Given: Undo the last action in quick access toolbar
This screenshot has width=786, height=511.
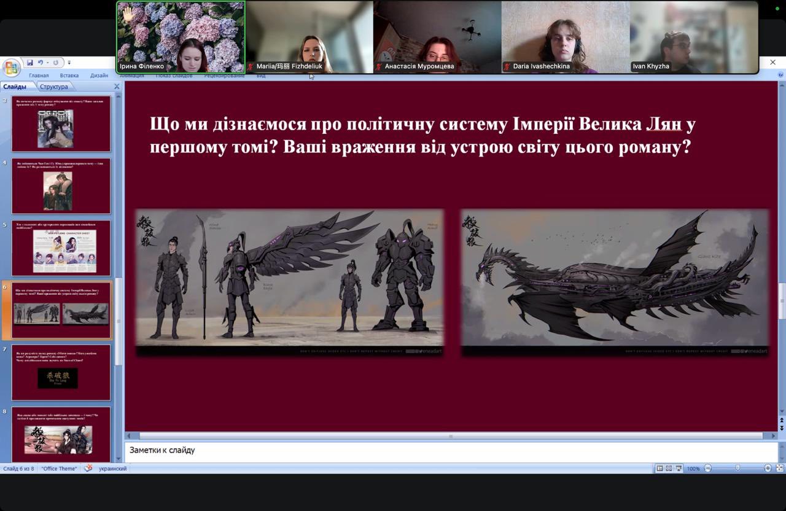Looking at the screenshot, I should [41, 63].
